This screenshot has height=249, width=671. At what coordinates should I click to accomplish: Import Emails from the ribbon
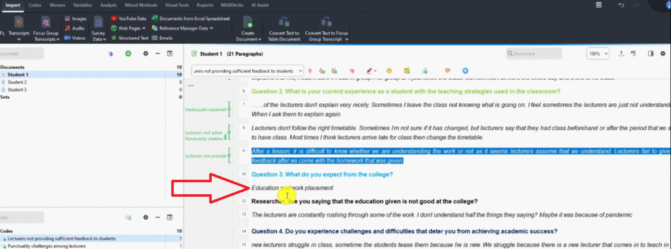163,38
